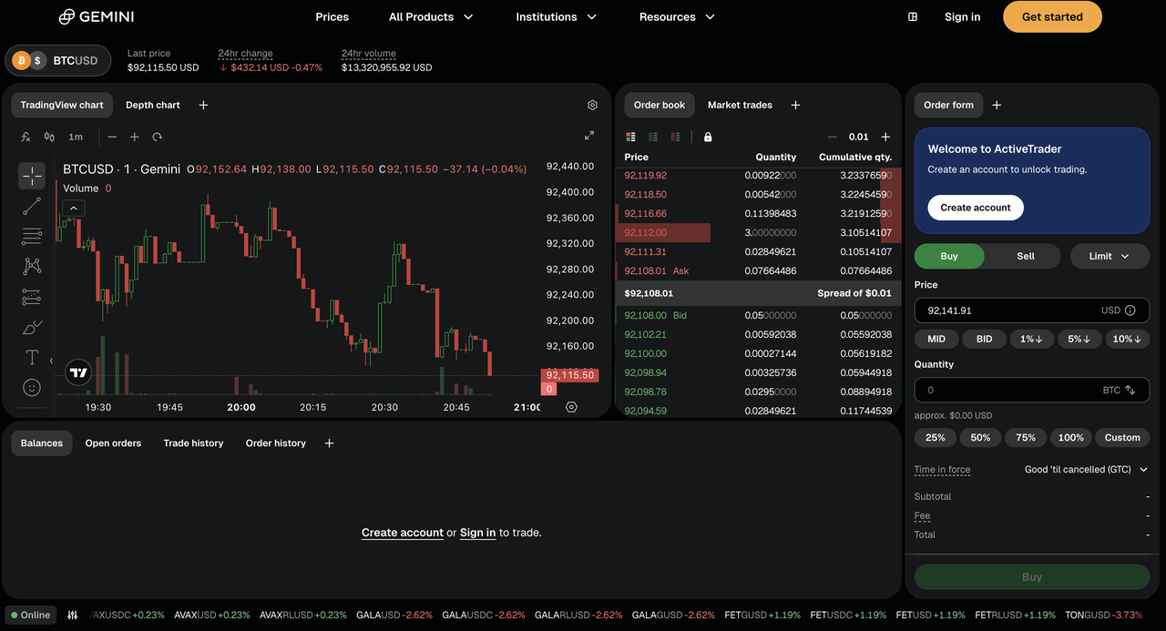Screen dimensions: 1166x631
Task: Open the Limit order type dropdown
Action: click(1109, 256)
